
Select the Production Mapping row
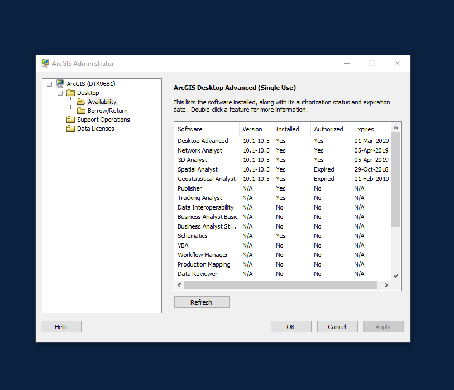point(283,264)
